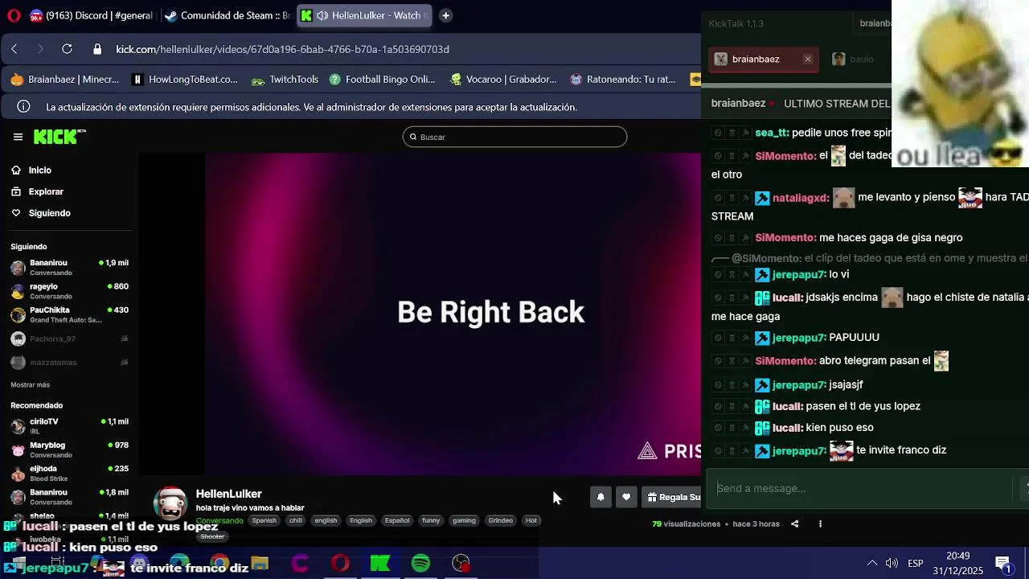Select the HellenLulker browser tab
The image size is (1029, 579).
click(364, 15)
